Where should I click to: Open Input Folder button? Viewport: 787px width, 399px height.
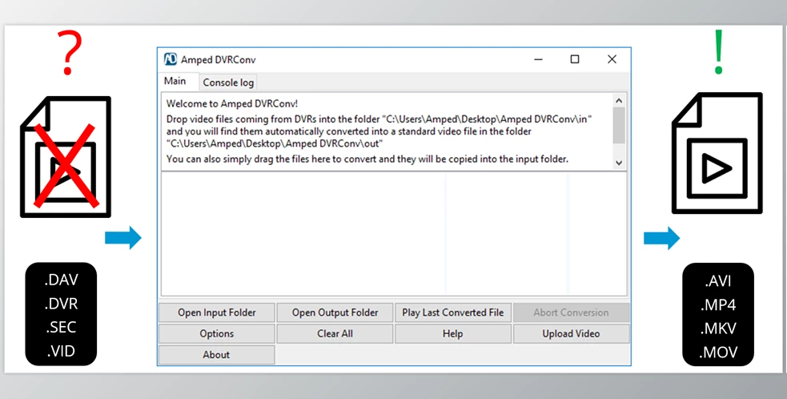pos(217,312)
